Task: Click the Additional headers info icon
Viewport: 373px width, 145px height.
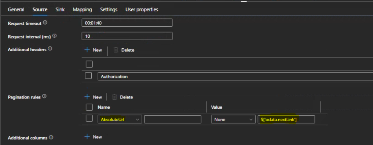Action: click(50, 49)
